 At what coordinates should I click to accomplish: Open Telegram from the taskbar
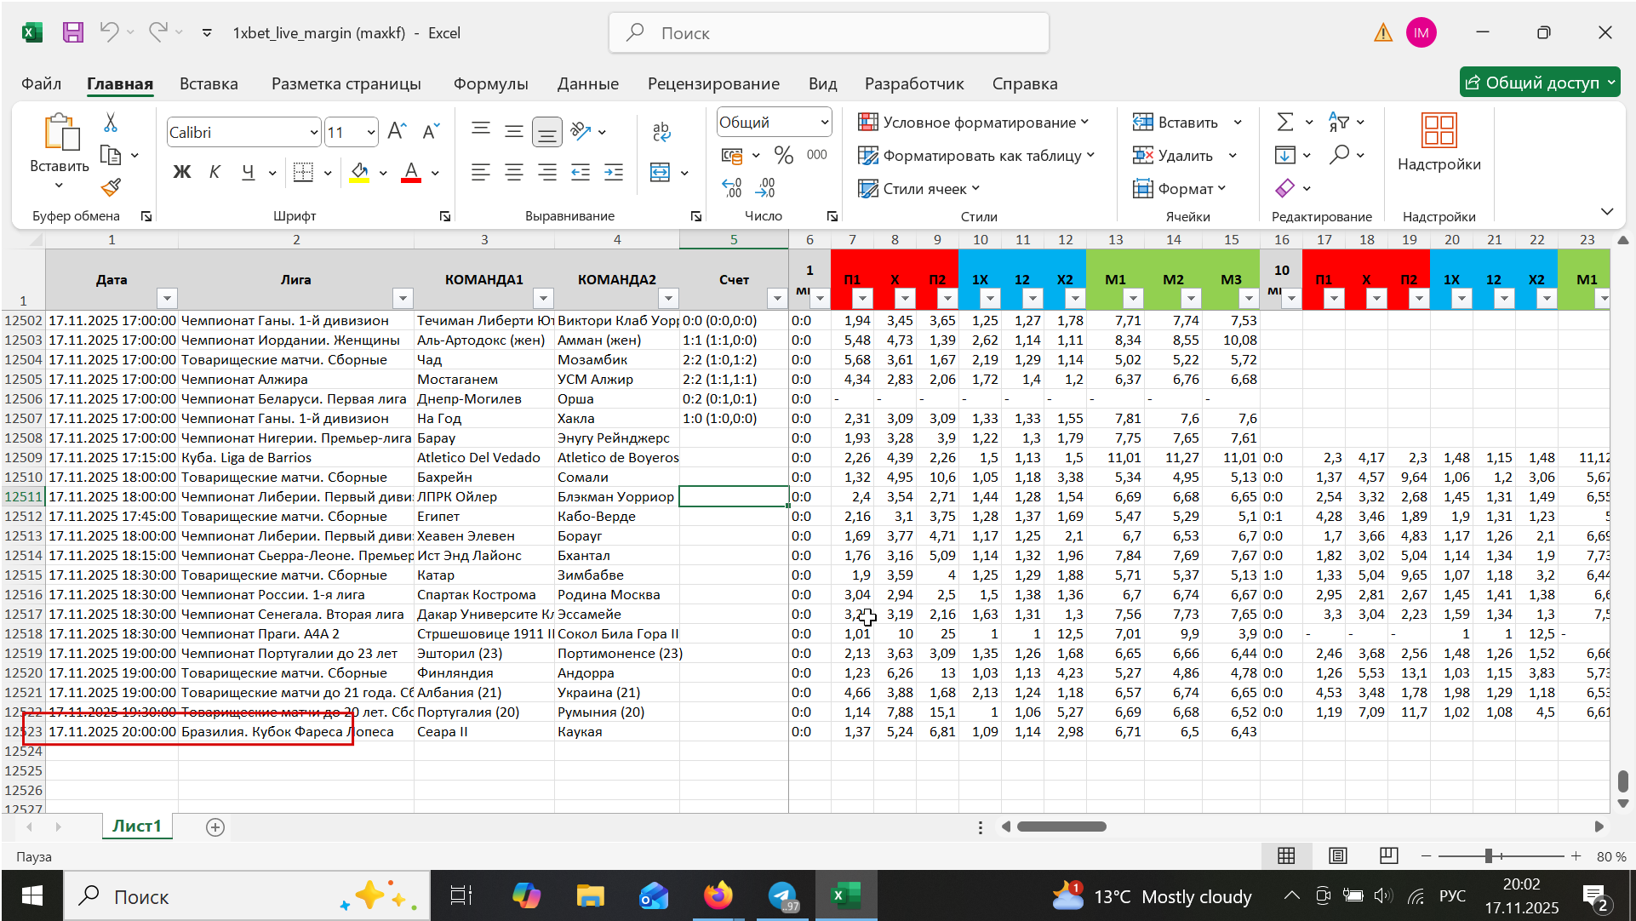pyautogui.click(x=782, y=895)
